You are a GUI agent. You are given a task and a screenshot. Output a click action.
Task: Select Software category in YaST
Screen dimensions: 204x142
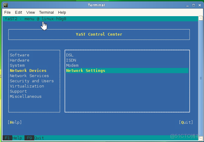click(20, 55)
